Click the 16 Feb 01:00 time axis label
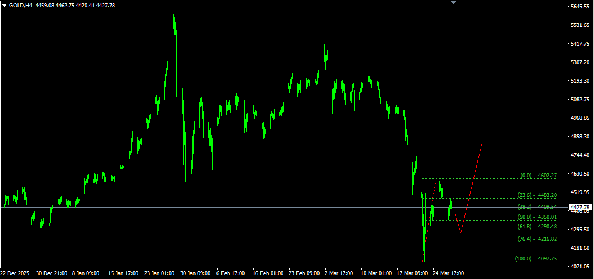Screen dimensions: 594x279 (268, 273)
